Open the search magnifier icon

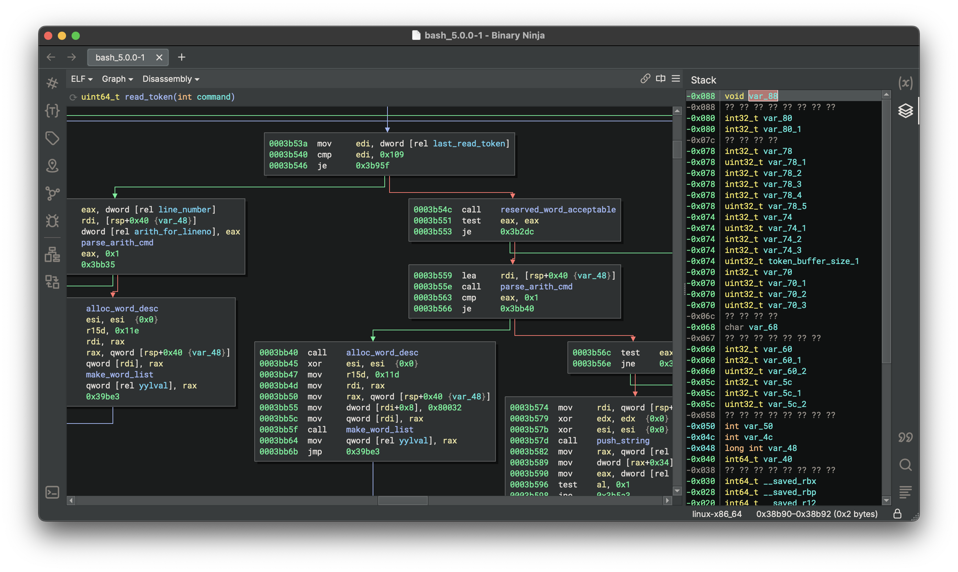905,464
